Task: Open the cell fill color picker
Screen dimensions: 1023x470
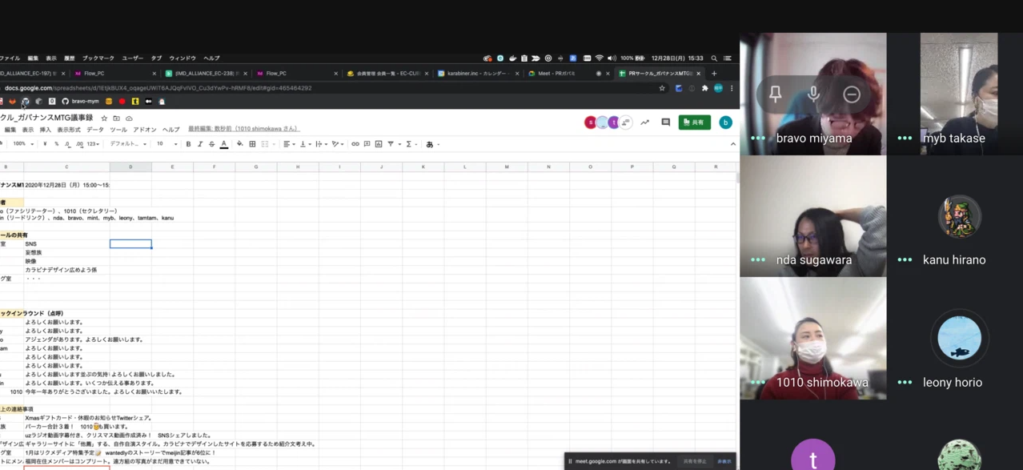Action: click(x=239, y=144)
